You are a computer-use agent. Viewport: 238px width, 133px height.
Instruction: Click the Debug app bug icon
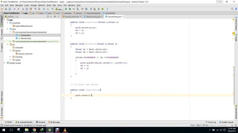[x=70, y=9]
